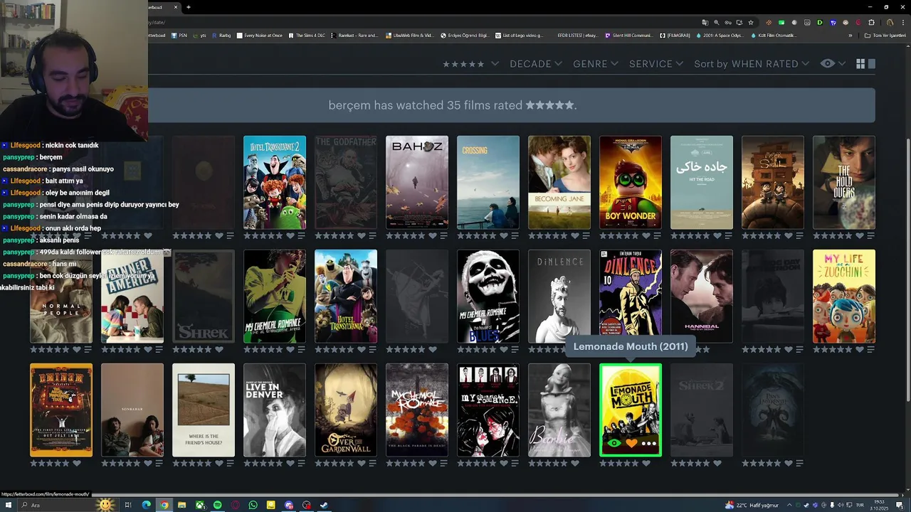This screenshot has height=512, width=911.
Task: Expand the GENRE filter dropdown
Action: pyautogui.click(x=596, y=64)
